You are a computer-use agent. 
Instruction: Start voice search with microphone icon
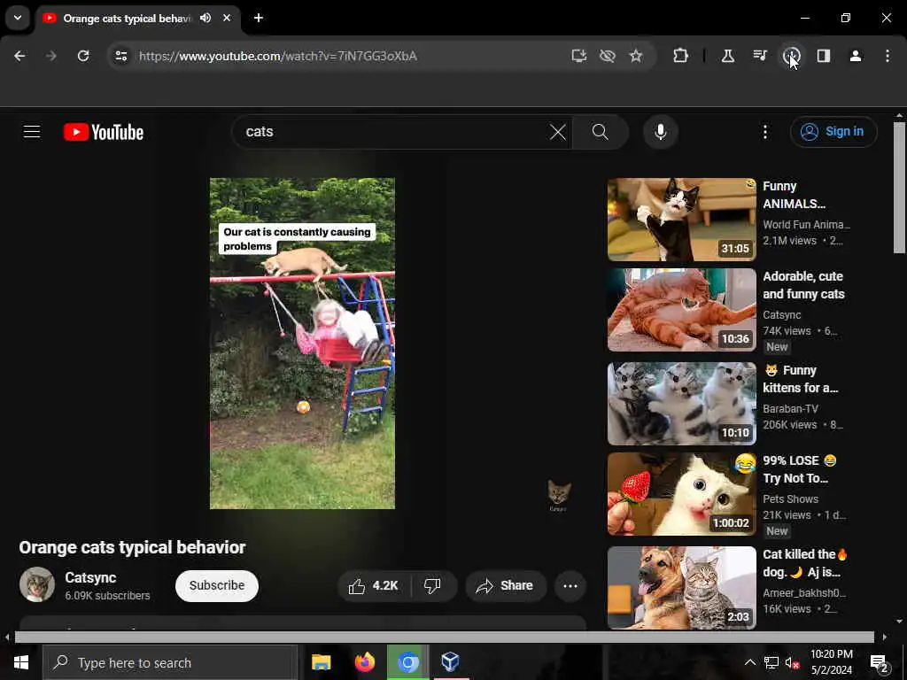point(660,132)
